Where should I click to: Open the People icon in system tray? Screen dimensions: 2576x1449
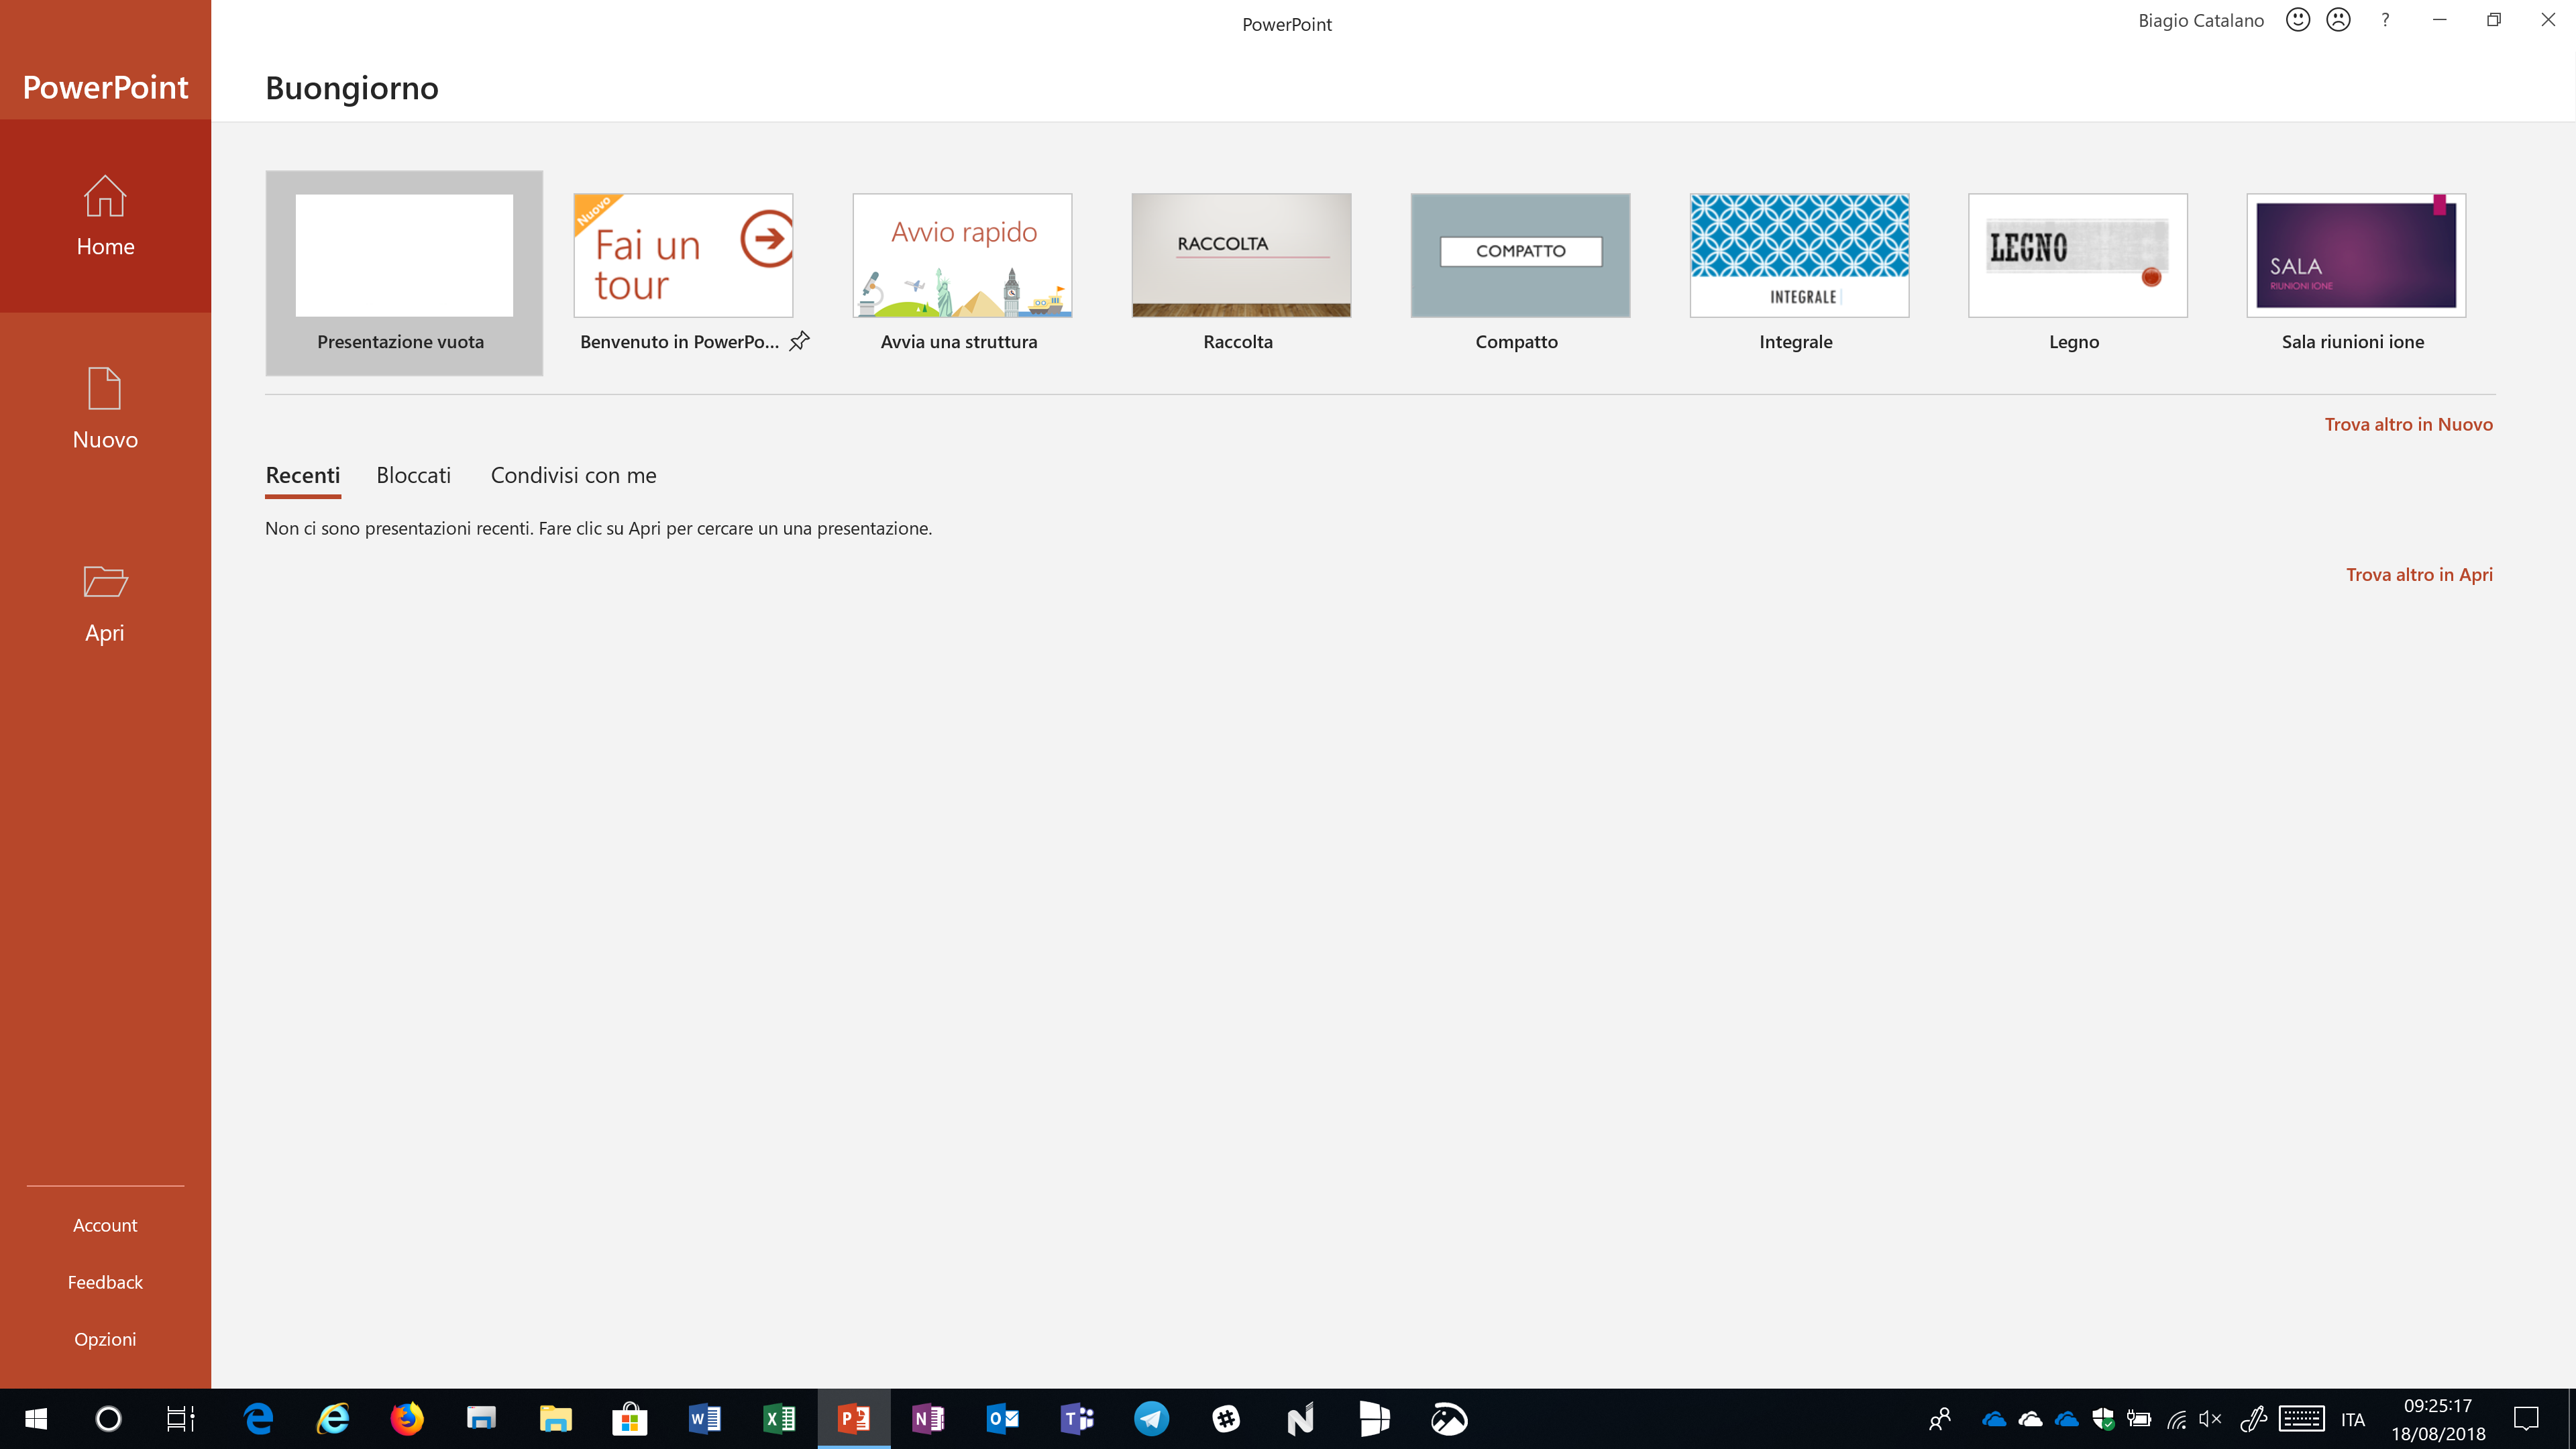1940,1418
